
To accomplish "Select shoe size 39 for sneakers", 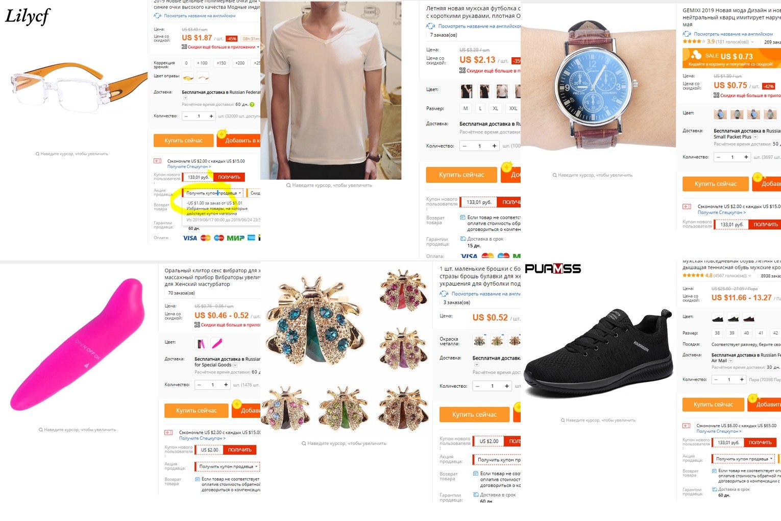I will (732, 333).
